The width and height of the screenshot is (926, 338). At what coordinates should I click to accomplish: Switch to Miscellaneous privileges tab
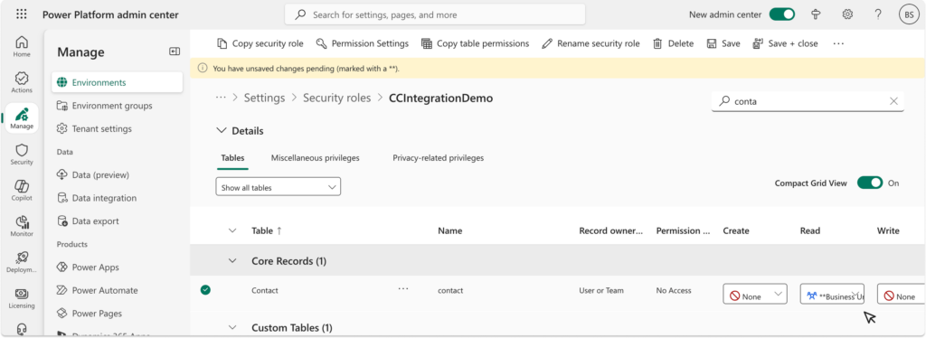316,158
